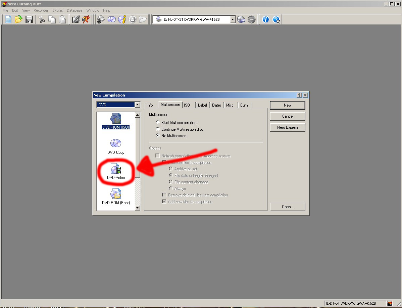
Task: Select the Always radio option
Action: point(177,189)
